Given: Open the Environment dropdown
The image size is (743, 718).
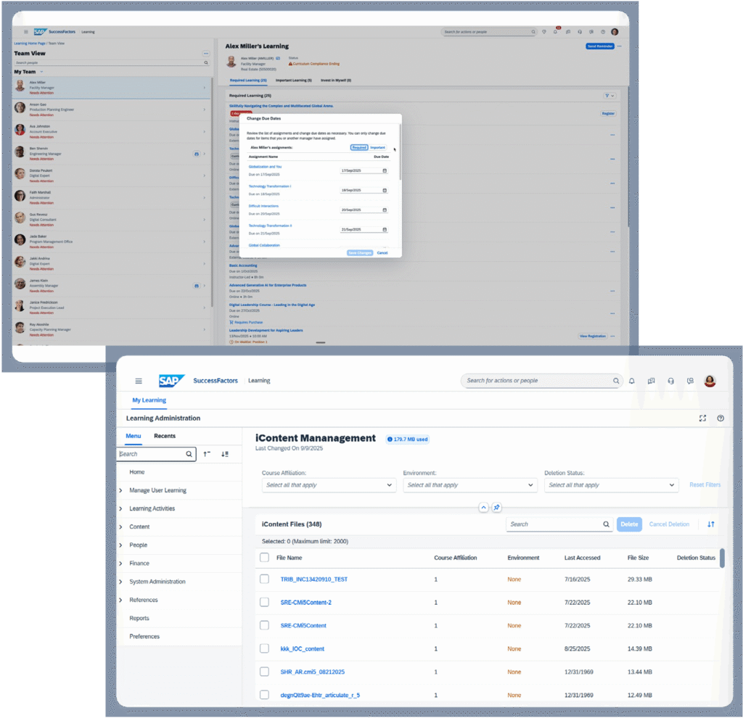Looking at the screenshot, I should pyautogui.click(x=469, y=484).
